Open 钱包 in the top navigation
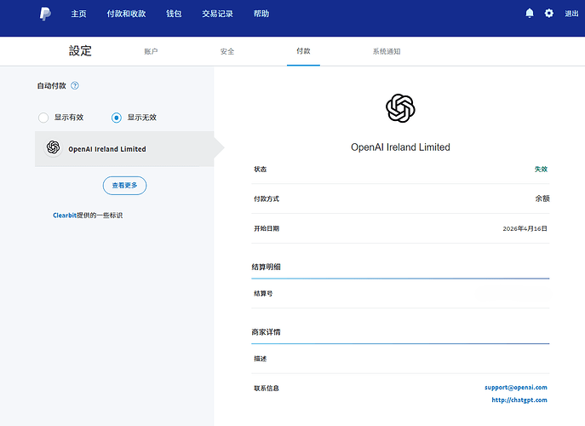This screenshot has height=426, width=585. point(174,14)
